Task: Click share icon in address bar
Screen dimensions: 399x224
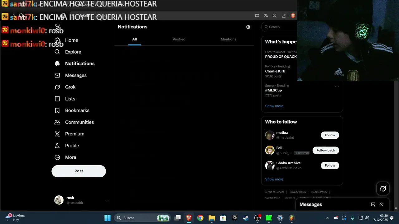Action: [284, 16]
